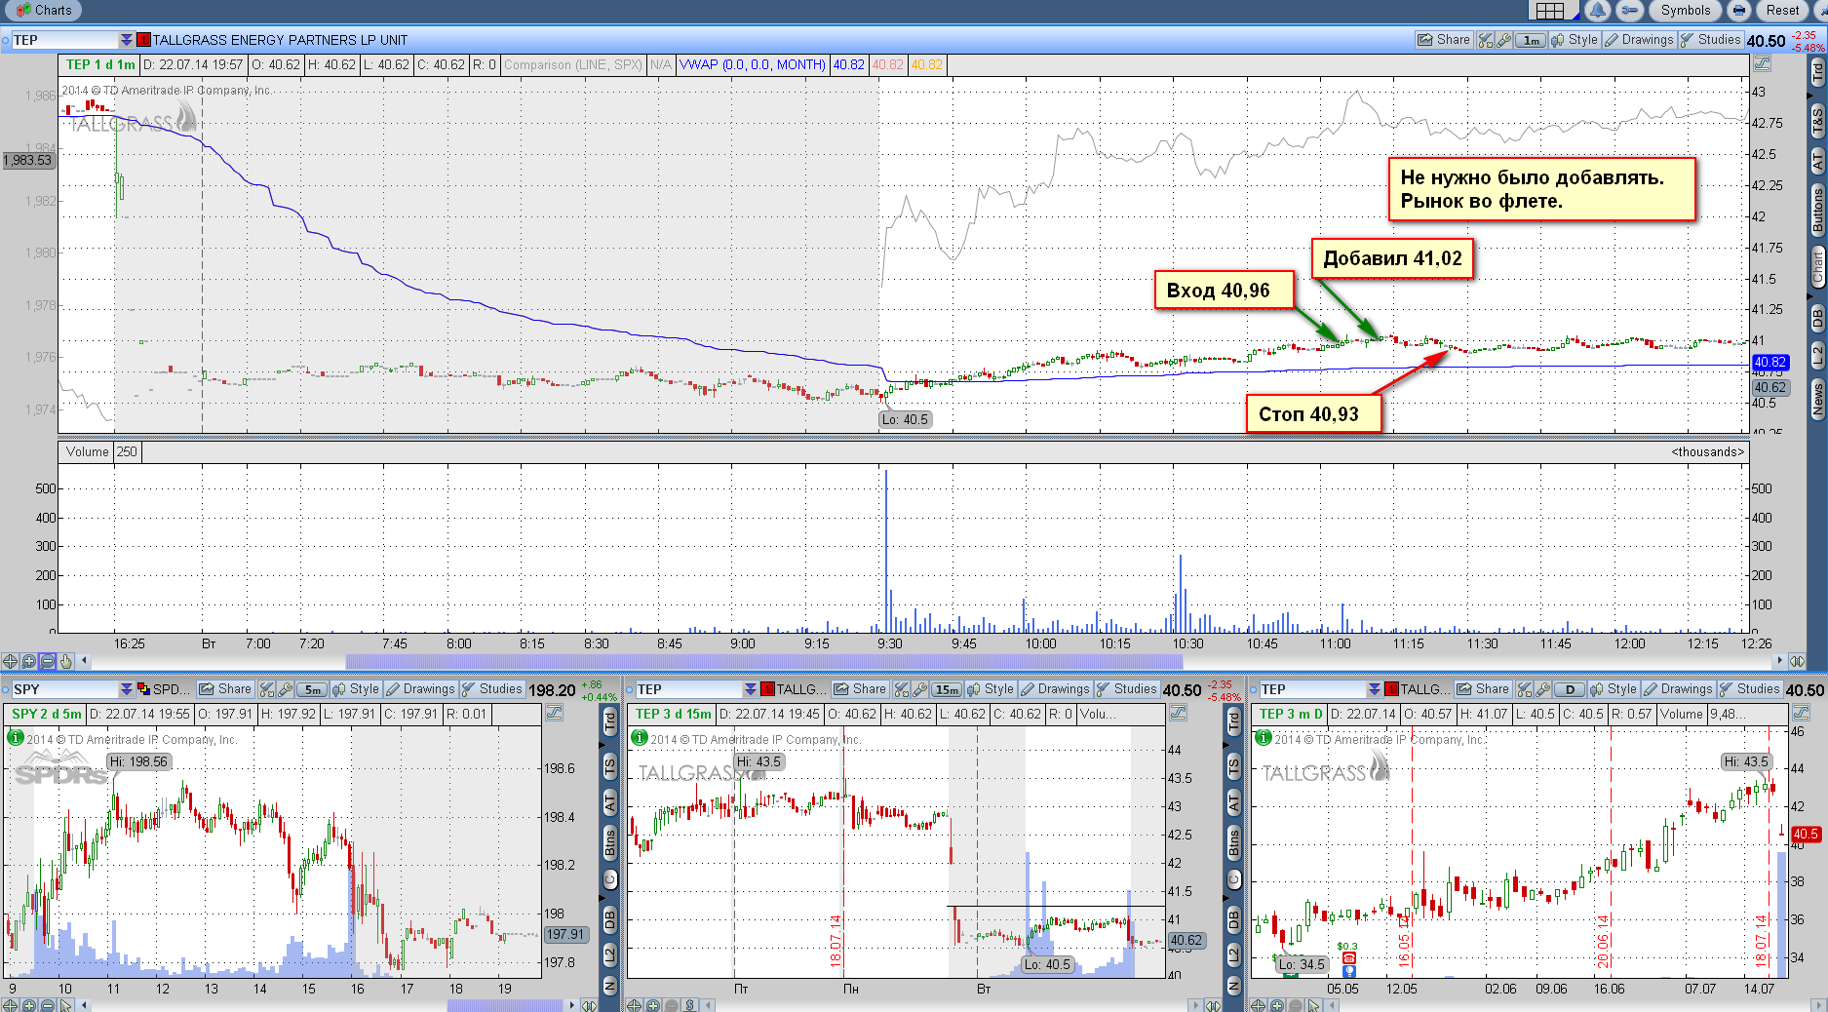The height and width of the screenshot is (1012, 1828).
Task: Open quick study flask icon on SPY chart
Action: coord(267,689)
